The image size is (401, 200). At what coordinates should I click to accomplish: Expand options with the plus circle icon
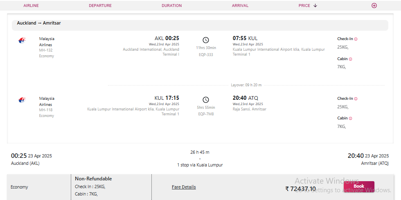point(374,6)
